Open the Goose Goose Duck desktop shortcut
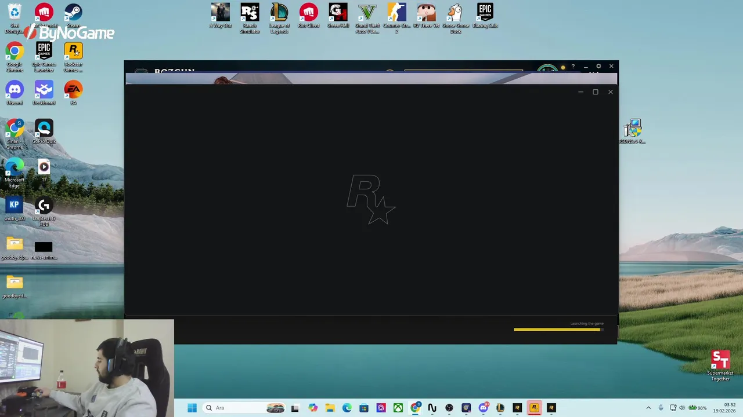743x417 pixels. coord(456,19)
